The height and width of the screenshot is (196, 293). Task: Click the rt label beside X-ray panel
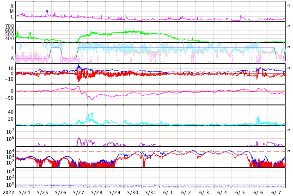pyautogui.click(x=289, y=5)
